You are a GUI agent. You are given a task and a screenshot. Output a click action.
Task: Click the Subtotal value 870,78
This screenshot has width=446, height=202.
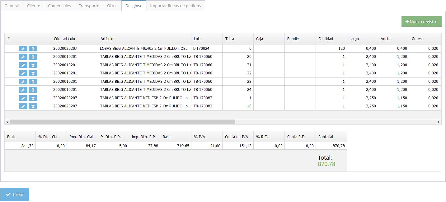click(331, 146)
